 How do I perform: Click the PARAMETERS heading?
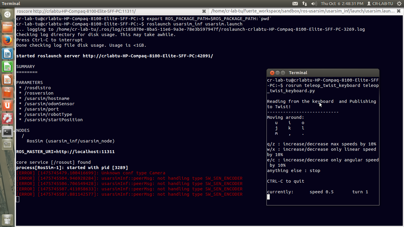coord(30,82)
